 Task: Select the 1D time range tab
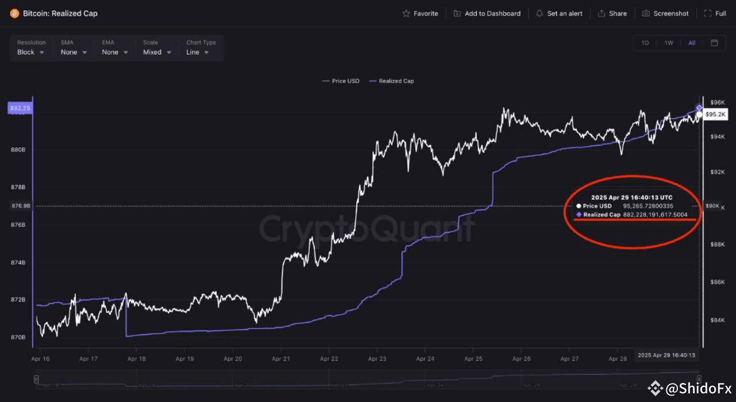pos(645,43)
